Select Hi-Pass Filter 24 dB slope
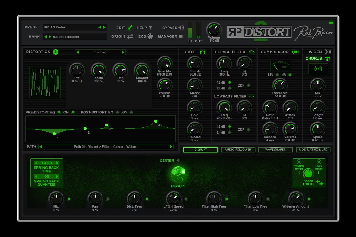Image resolution: width=356 pixels, height=237 pixels. coord(229,88)
